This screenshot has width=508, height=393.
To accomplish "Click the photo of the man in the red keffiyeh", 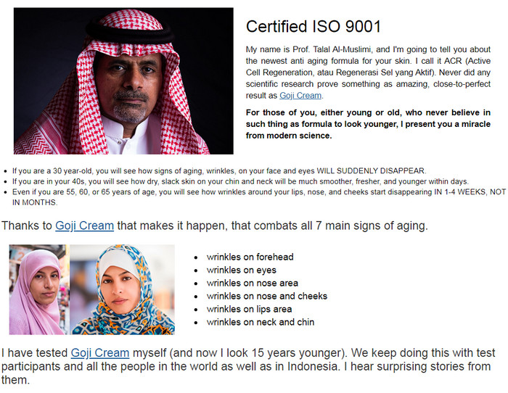I will (x=123, y=81).
